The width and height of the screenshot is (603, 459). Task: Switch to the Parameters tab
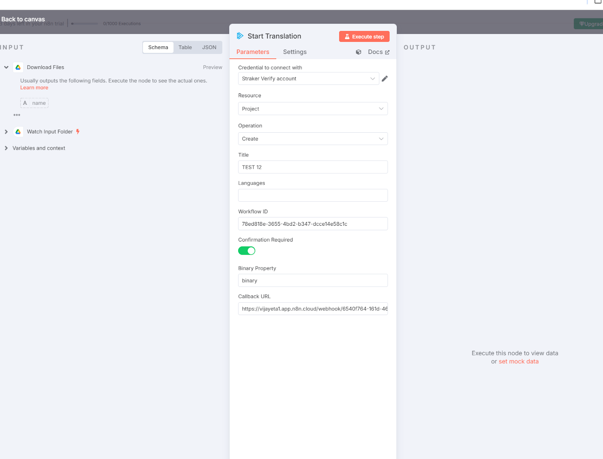[253, 52]
